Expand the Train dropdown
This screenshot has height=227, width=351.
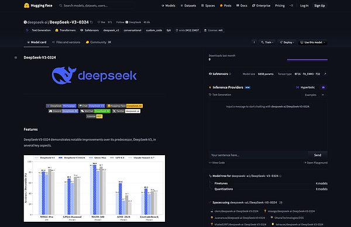pyautogui.click(x=267, y=42)
